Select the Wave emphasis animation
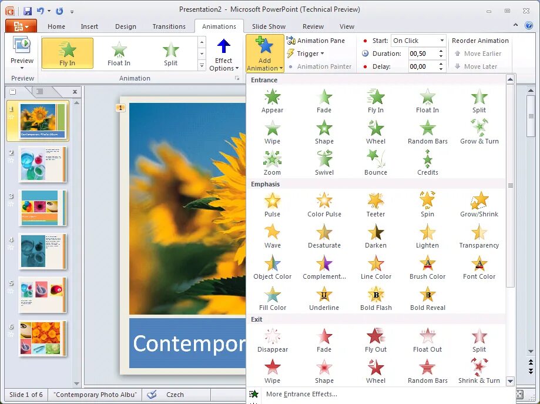Image resolution: width=540 pixels, height=404 pixels. pyautogui.click(x=272, y=236)
